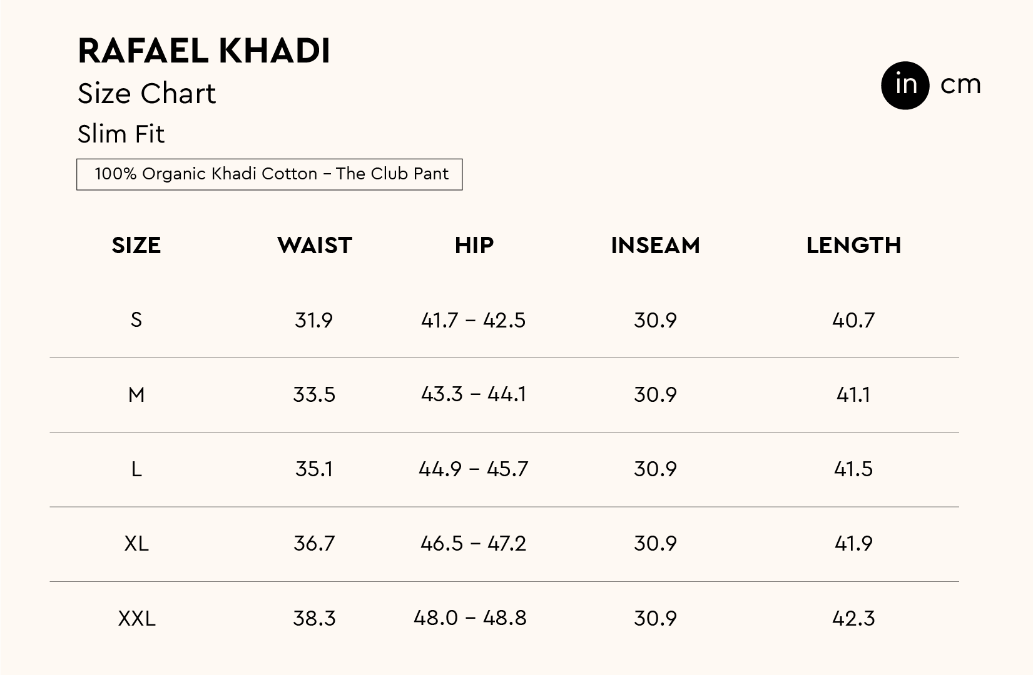Click the 36.7 waist value for XL
This screenshot has height=675, width=1033.
click(x=314, y=544)
